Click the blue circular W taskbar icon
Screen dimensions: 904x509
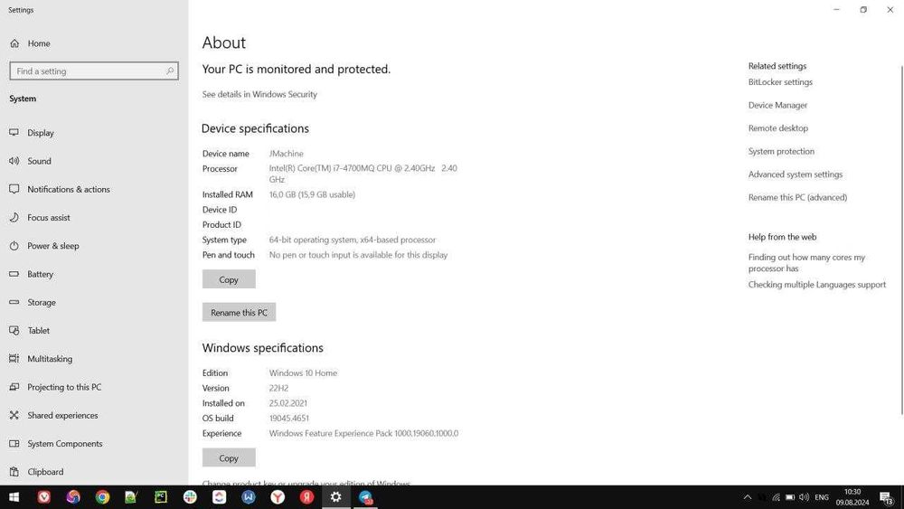249,497
